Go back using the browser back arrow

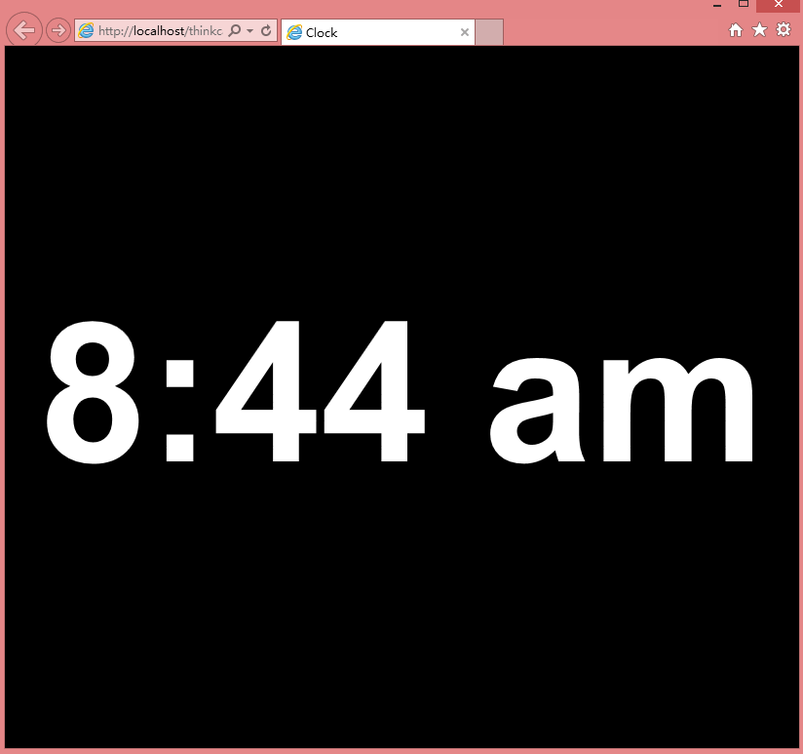[x=23, y=29]
